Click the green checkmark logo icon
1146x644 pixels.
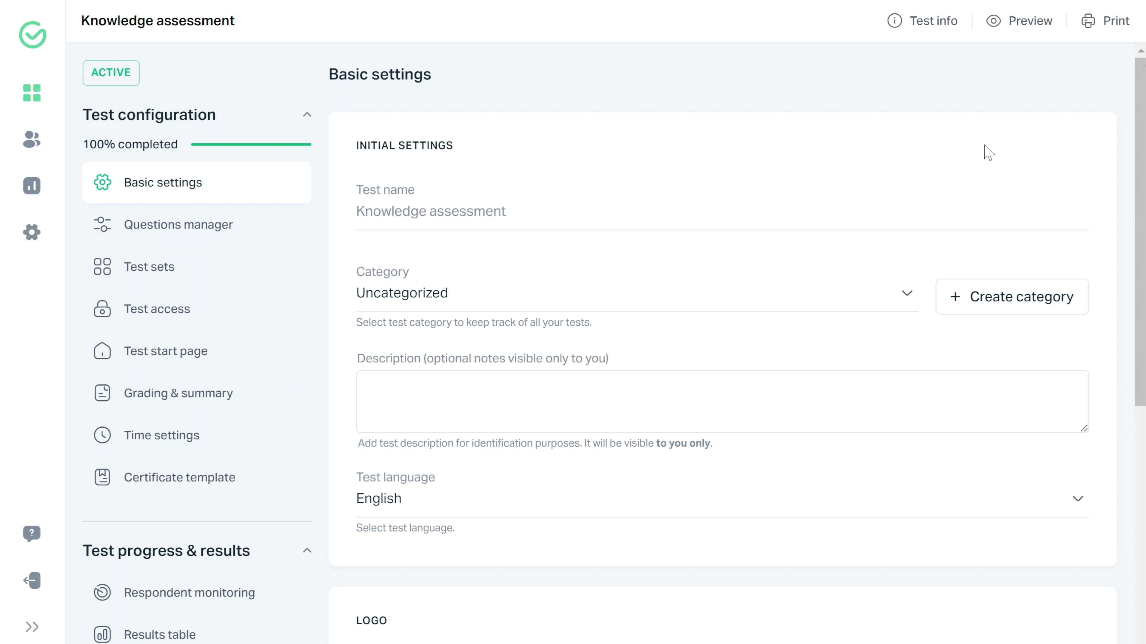coord(33,35)
